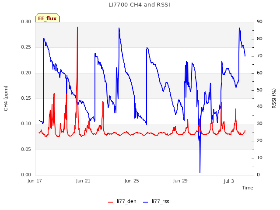Click the CH4 (ppm) axis title

pyautogui.click(x=6, y=98)
